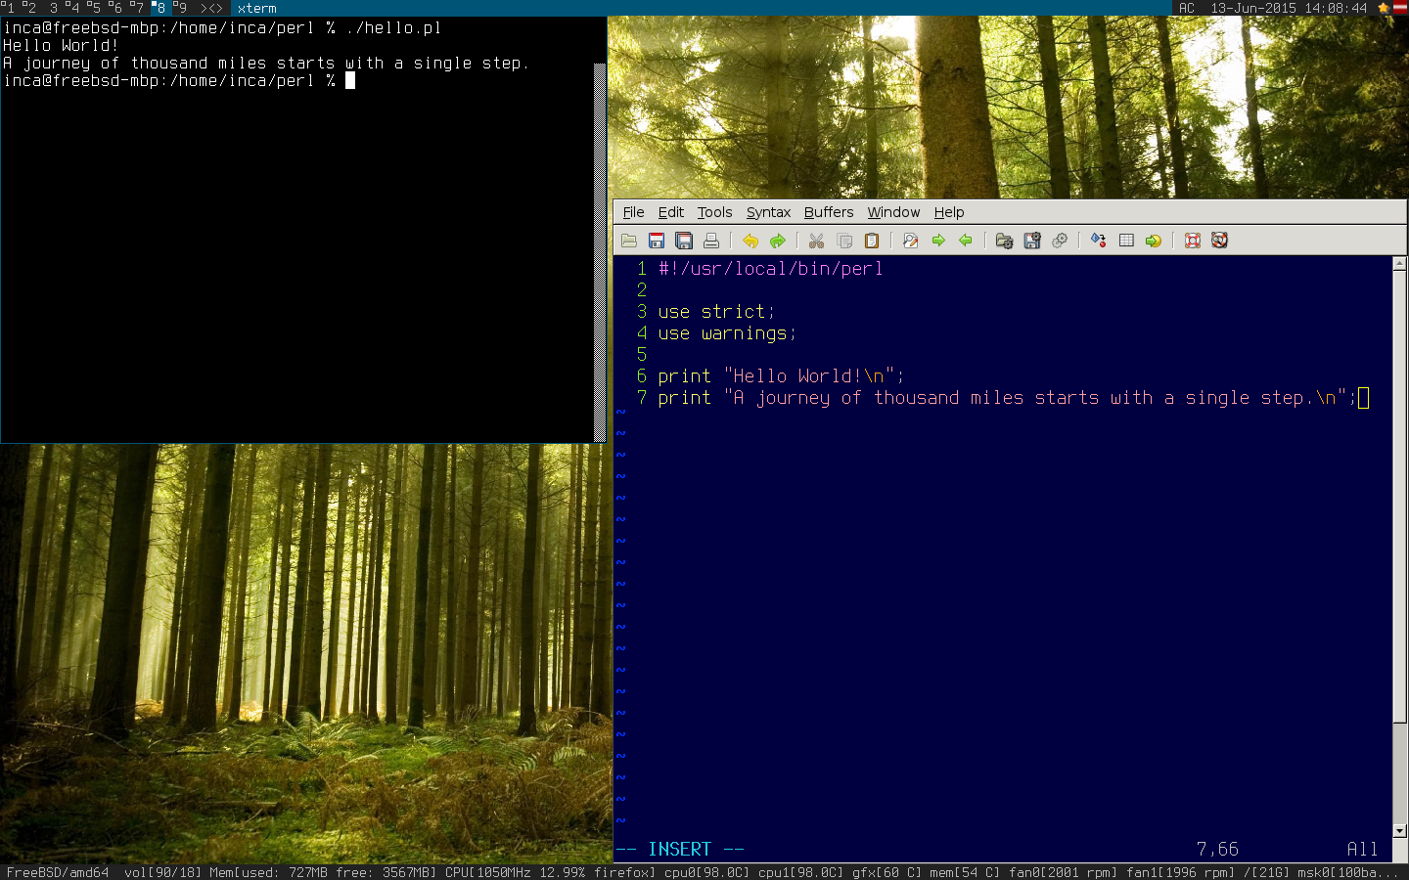Select the active workspace tag 8
This screenshot has width=1409, height=880.
pyautogui.click(x=159, y=8)
